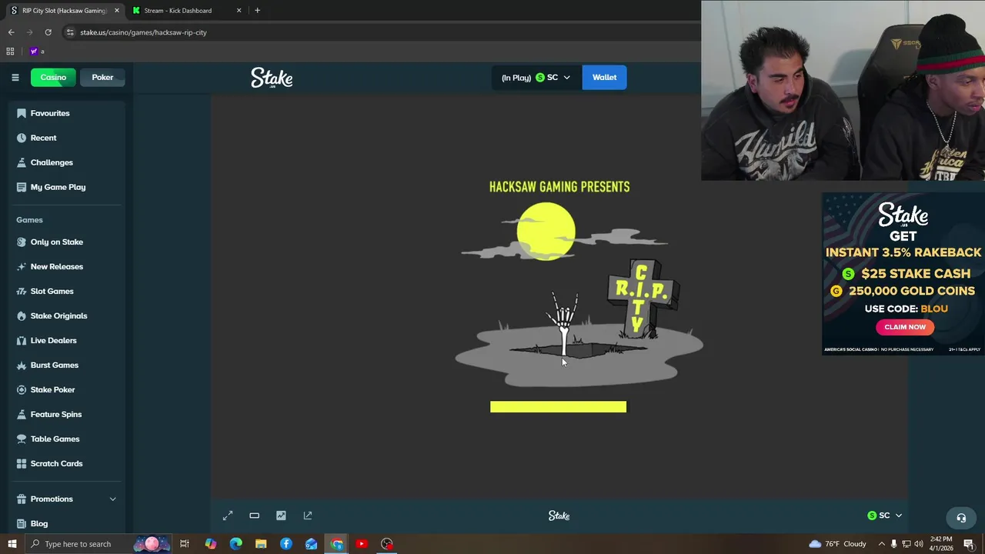Click the Promotions gift icon

click(x=22, y=499)
